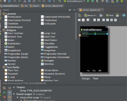Click the Rerun green double-arrow icon
Image resolution: width=127 pixels, height=101 pixels.
pyautogui.click(x=4, y=93)
